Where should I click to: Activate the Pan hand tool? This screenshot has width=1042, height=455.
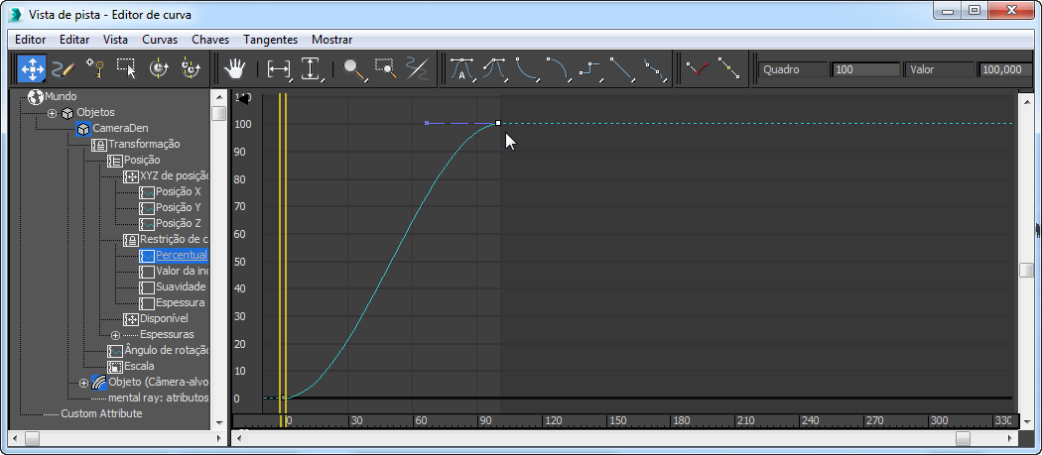tap(234, 68)
